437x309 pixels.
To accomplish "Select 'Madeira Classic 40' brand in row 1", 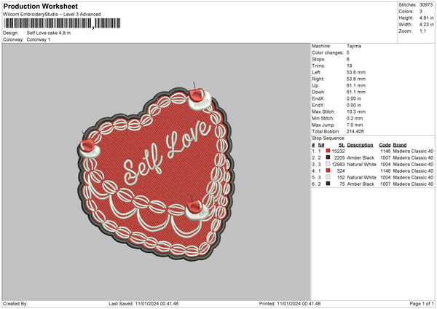I will pos(413,151).
